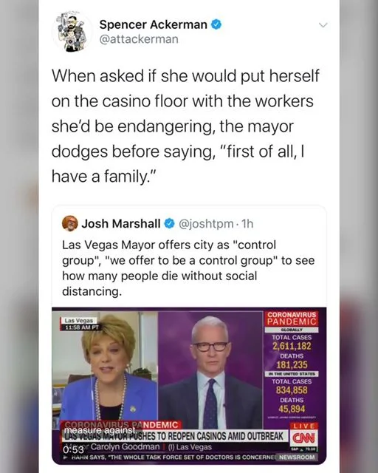Play the embedded CNN video thumbnail
The height and width of the screenshot is (473, 378).
click(189, 386)
